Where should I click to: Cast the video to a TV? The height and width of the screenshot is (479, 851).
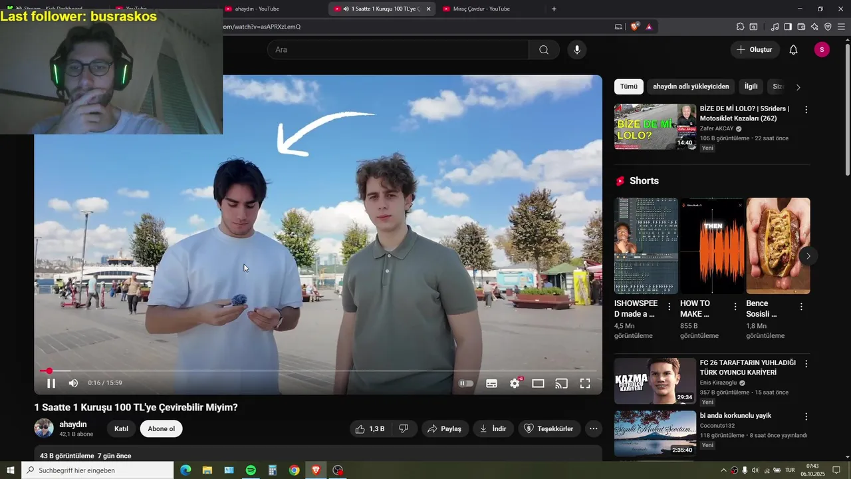(561, 383)
